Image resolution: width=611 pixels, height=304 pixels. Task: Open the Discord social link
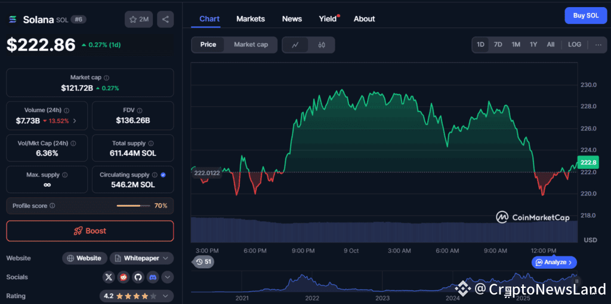point(153,277)
